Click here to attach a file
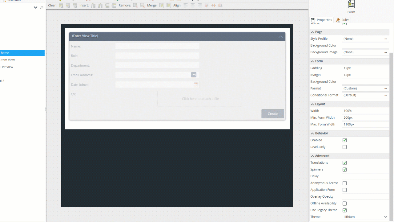394x222 pixels. coord(199,99)
